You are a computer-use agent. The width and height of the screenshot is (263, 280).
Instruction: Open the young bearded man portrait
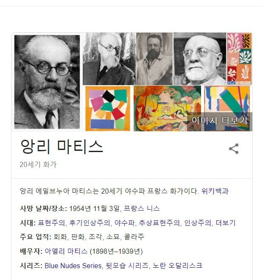tap(154, 59)
